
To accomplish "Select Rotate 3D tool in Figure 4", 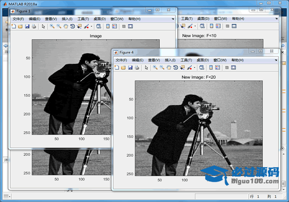I will point(175,67).
